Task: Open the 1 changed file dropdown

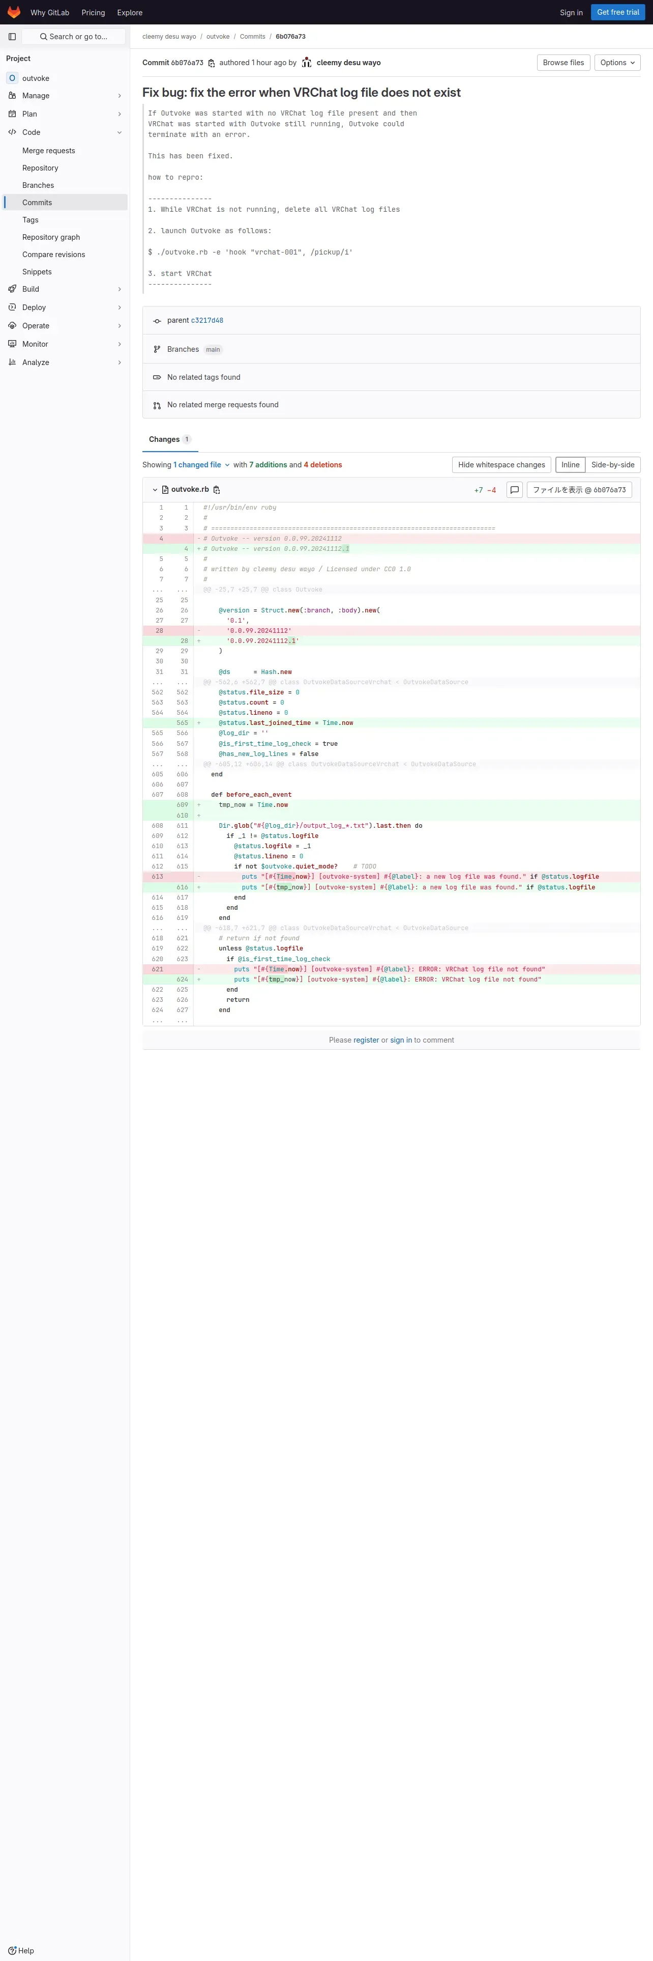Action: [x=201, y=465]
